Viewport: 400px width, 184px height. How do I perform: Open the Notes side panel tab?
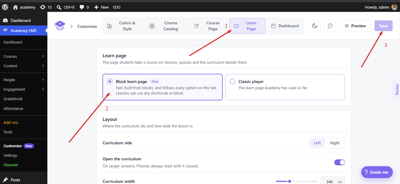coord(396,89)
